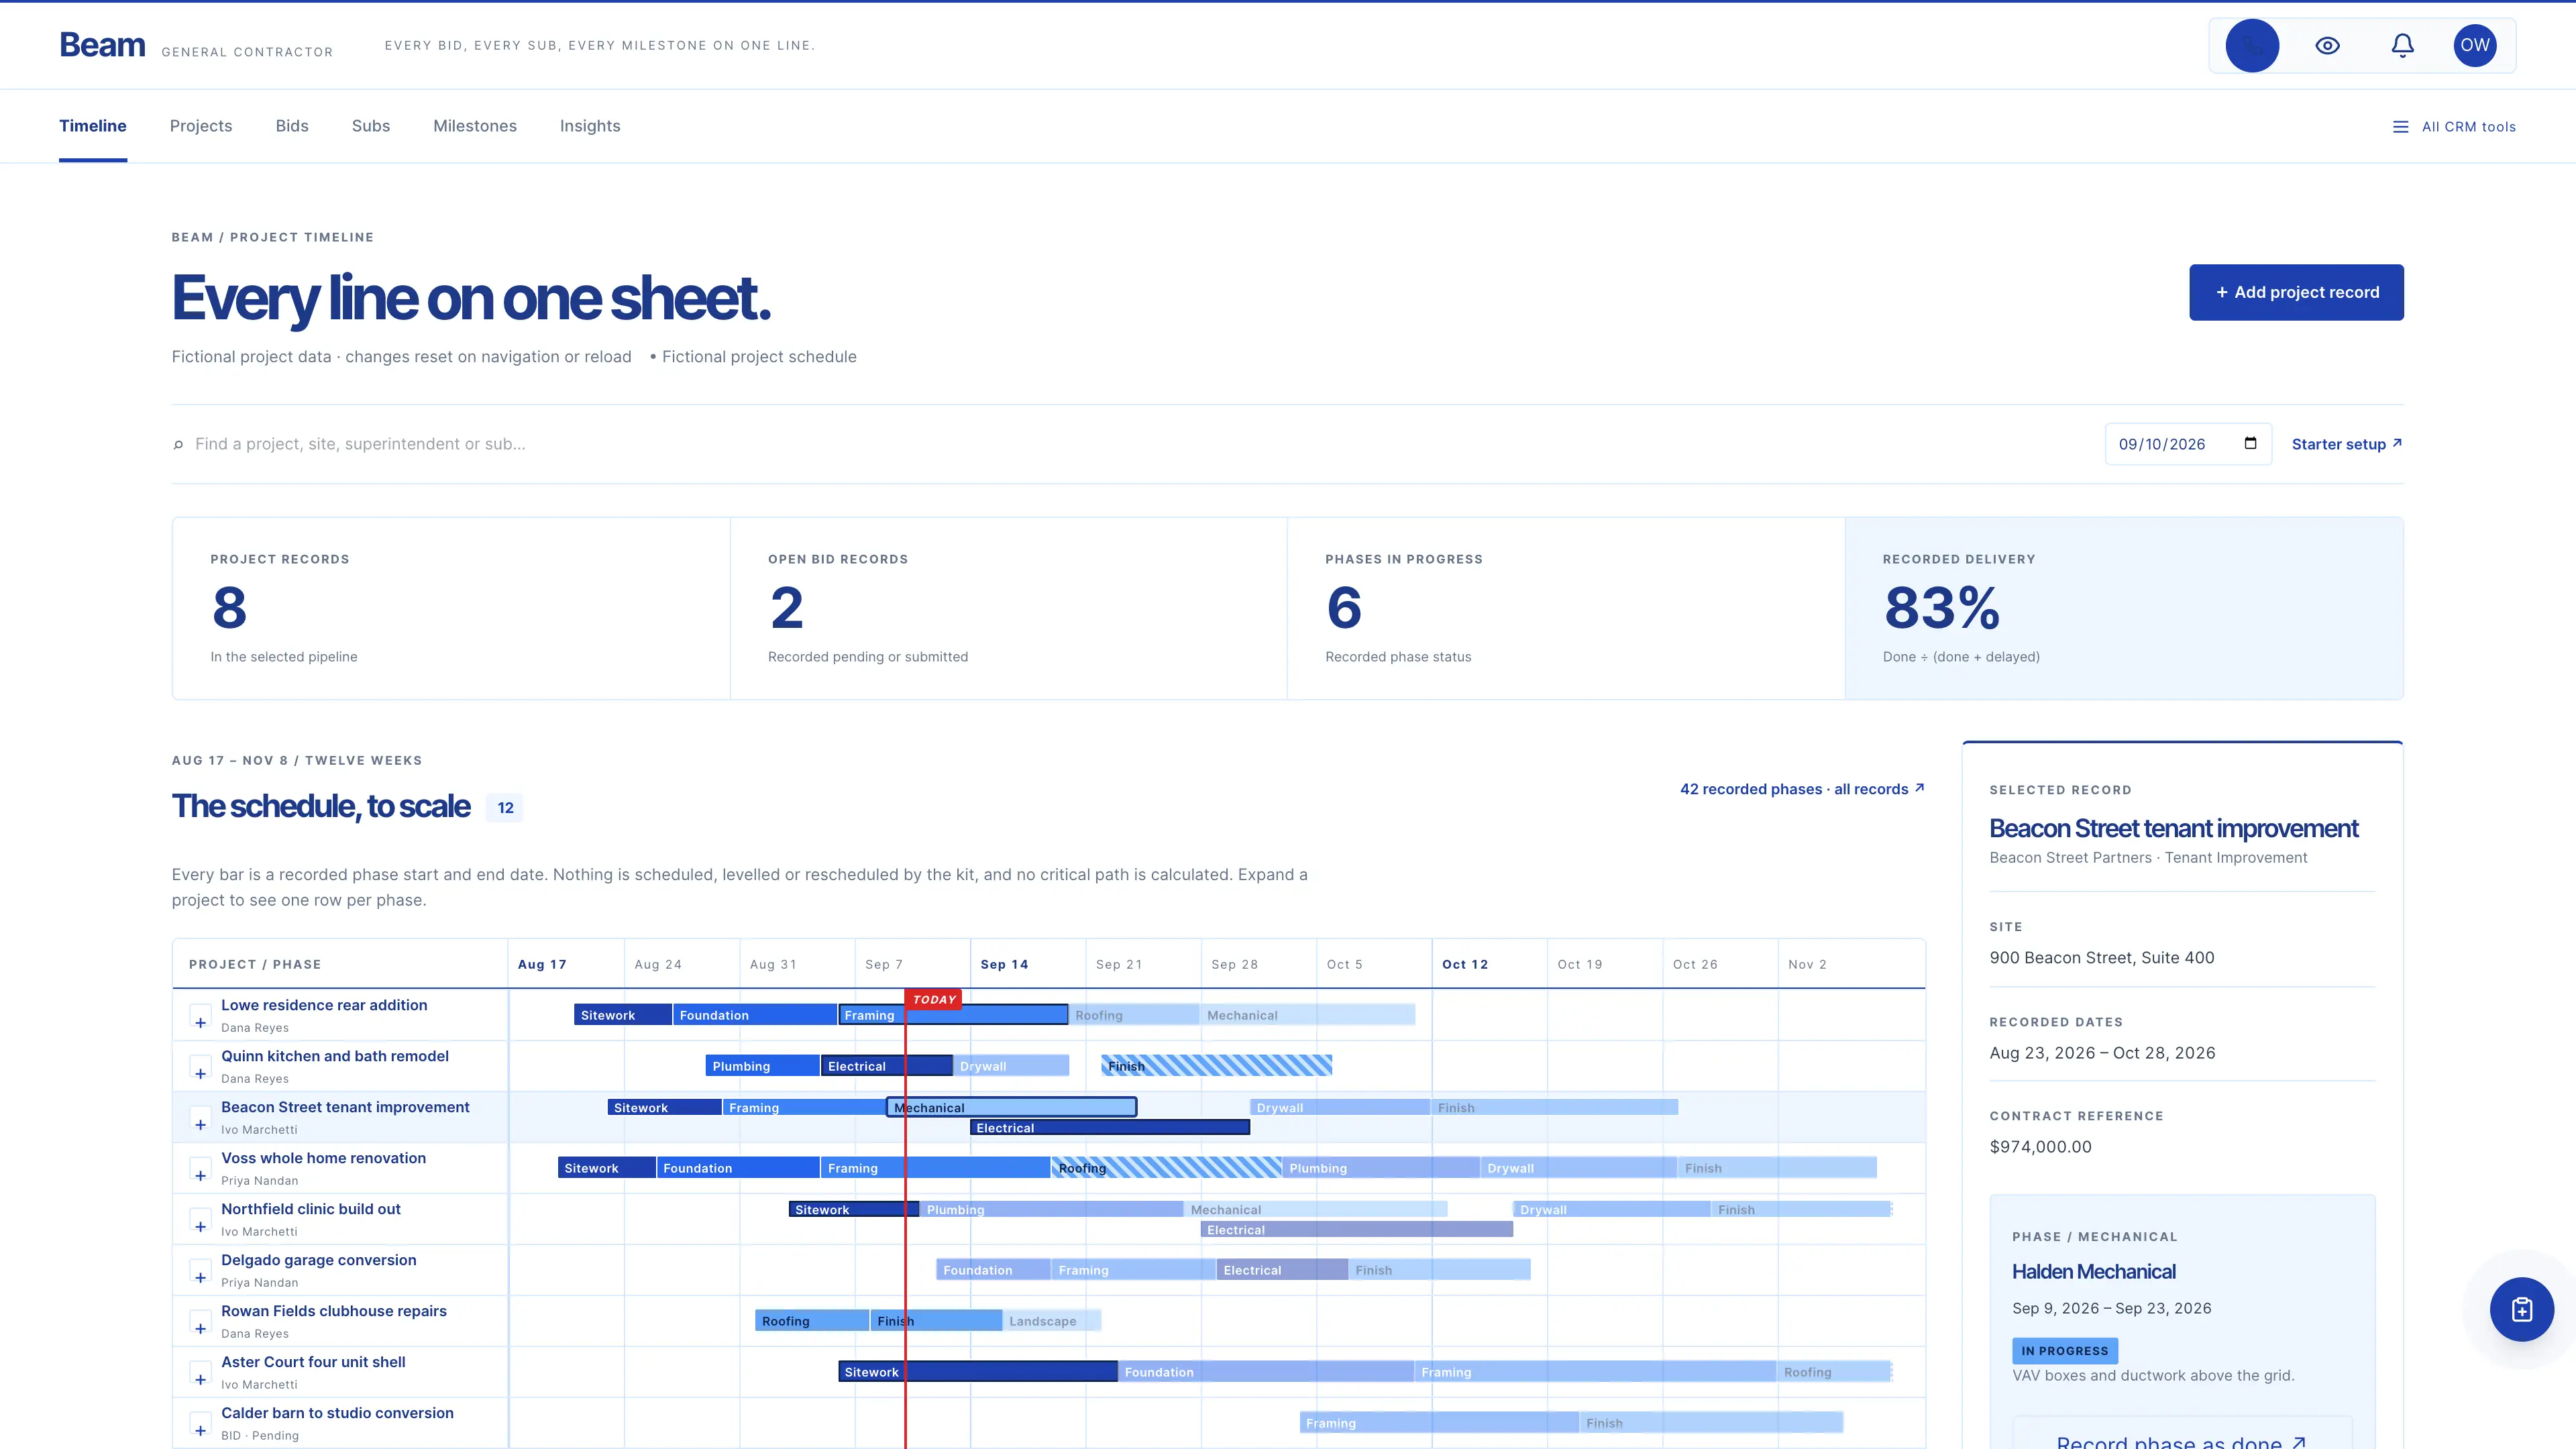Select the Beacon Street Drywall bar
This screenshot has width=2576, height=1449.
(1340, 1107)
